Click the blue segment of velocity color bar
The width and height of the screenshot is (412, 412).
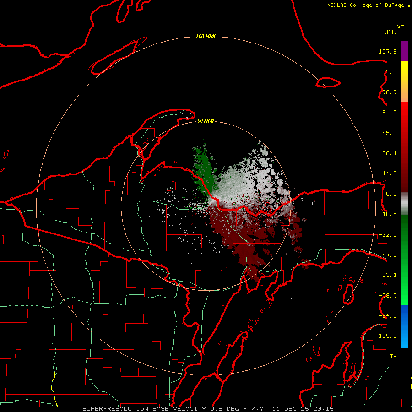(x=404, y=326)
